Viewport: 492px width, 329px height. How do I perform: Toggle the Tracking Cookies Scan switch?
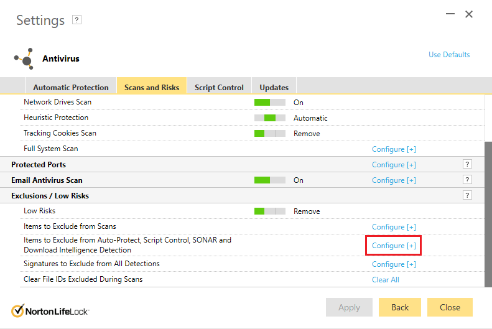(x=270, y=133)
